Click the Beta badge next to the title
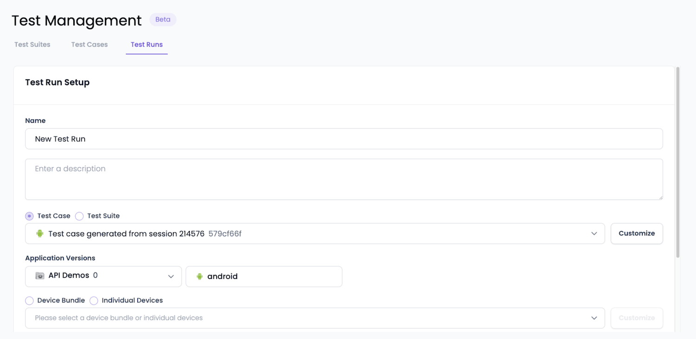Viewport: 696px width, 339px height. click(x=163, y=19)
